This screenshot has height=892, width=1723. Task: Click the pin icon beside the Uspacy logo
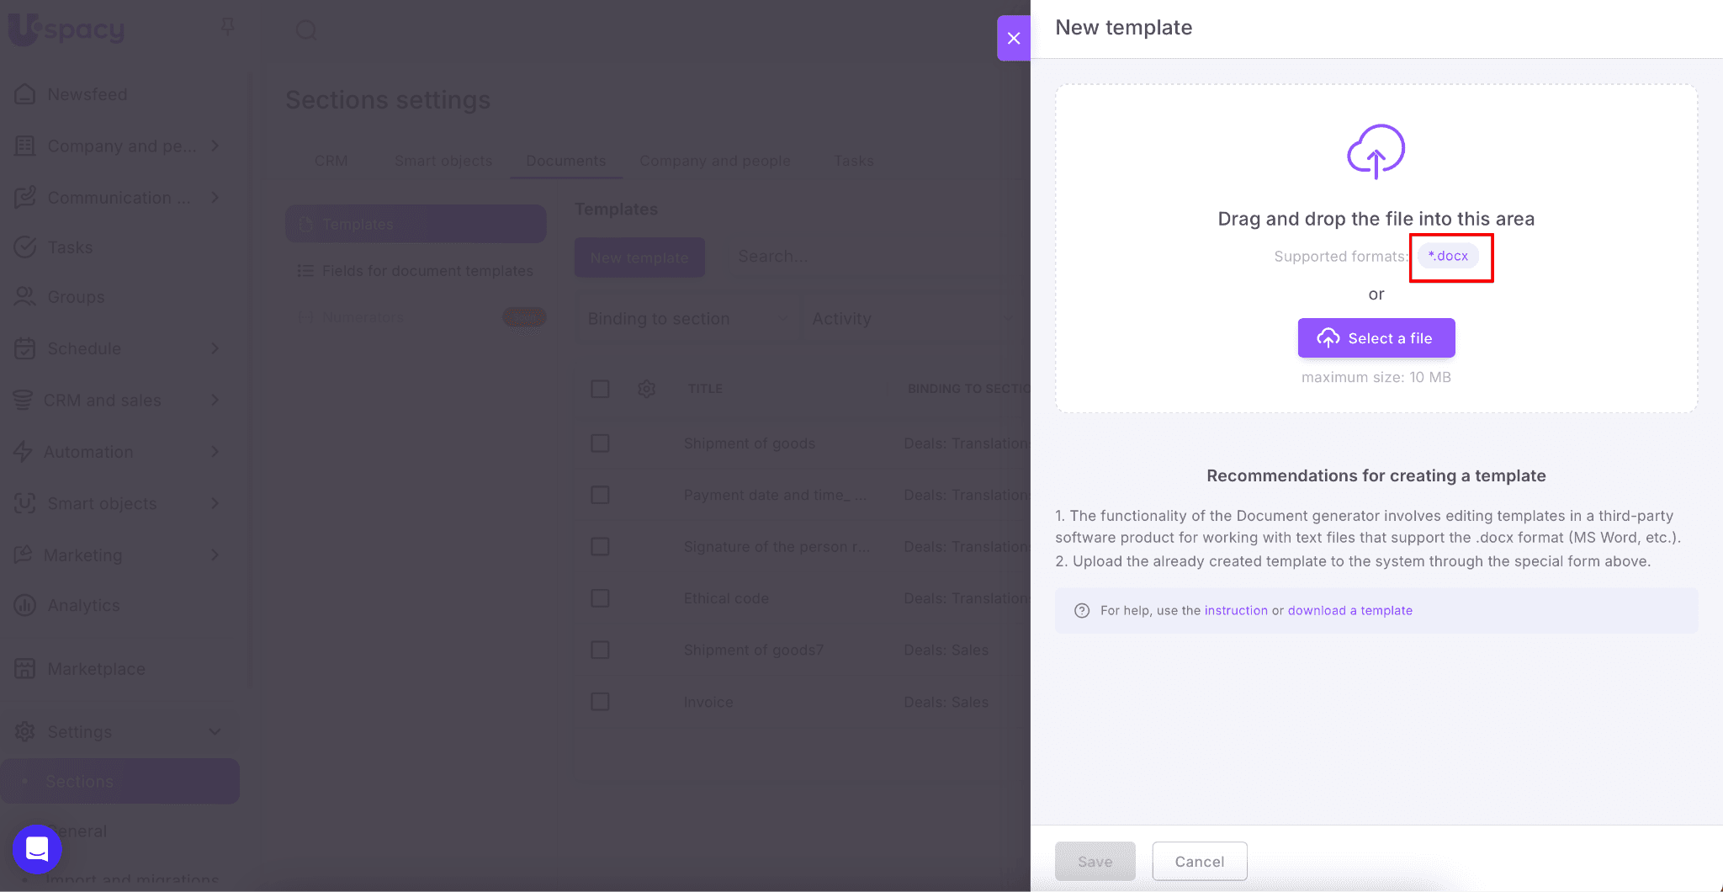click(x=227, y=28)
